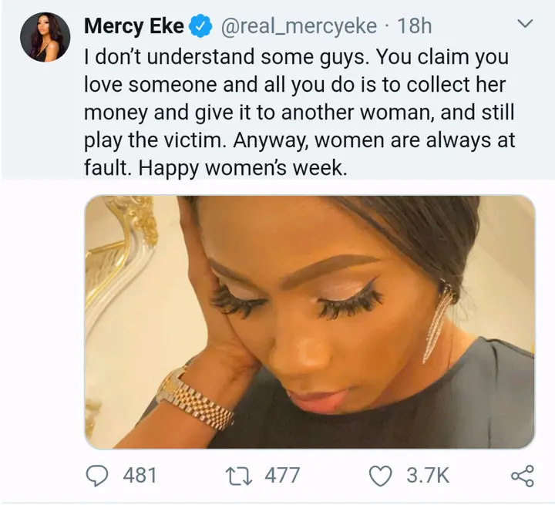The height and width of the screenshot is (505, 555).
Task: Like the tweet with the heart icon
Action: [381, 476]
